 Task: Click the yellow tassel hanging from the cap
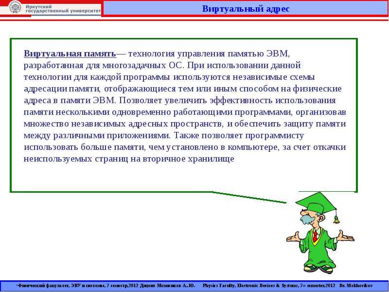[336, 220]
